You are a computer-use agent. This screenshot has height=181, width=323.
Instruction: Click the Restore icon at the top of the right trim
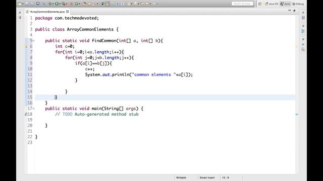coord(303,13)
